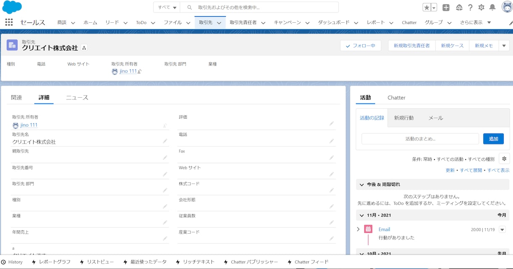Expand the 商談 tab chevron menu

click(x=73, y=23)
